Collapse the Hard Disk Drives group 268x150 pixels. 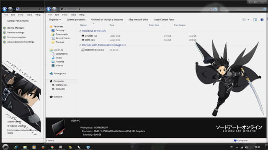click(x=80, y=31)
